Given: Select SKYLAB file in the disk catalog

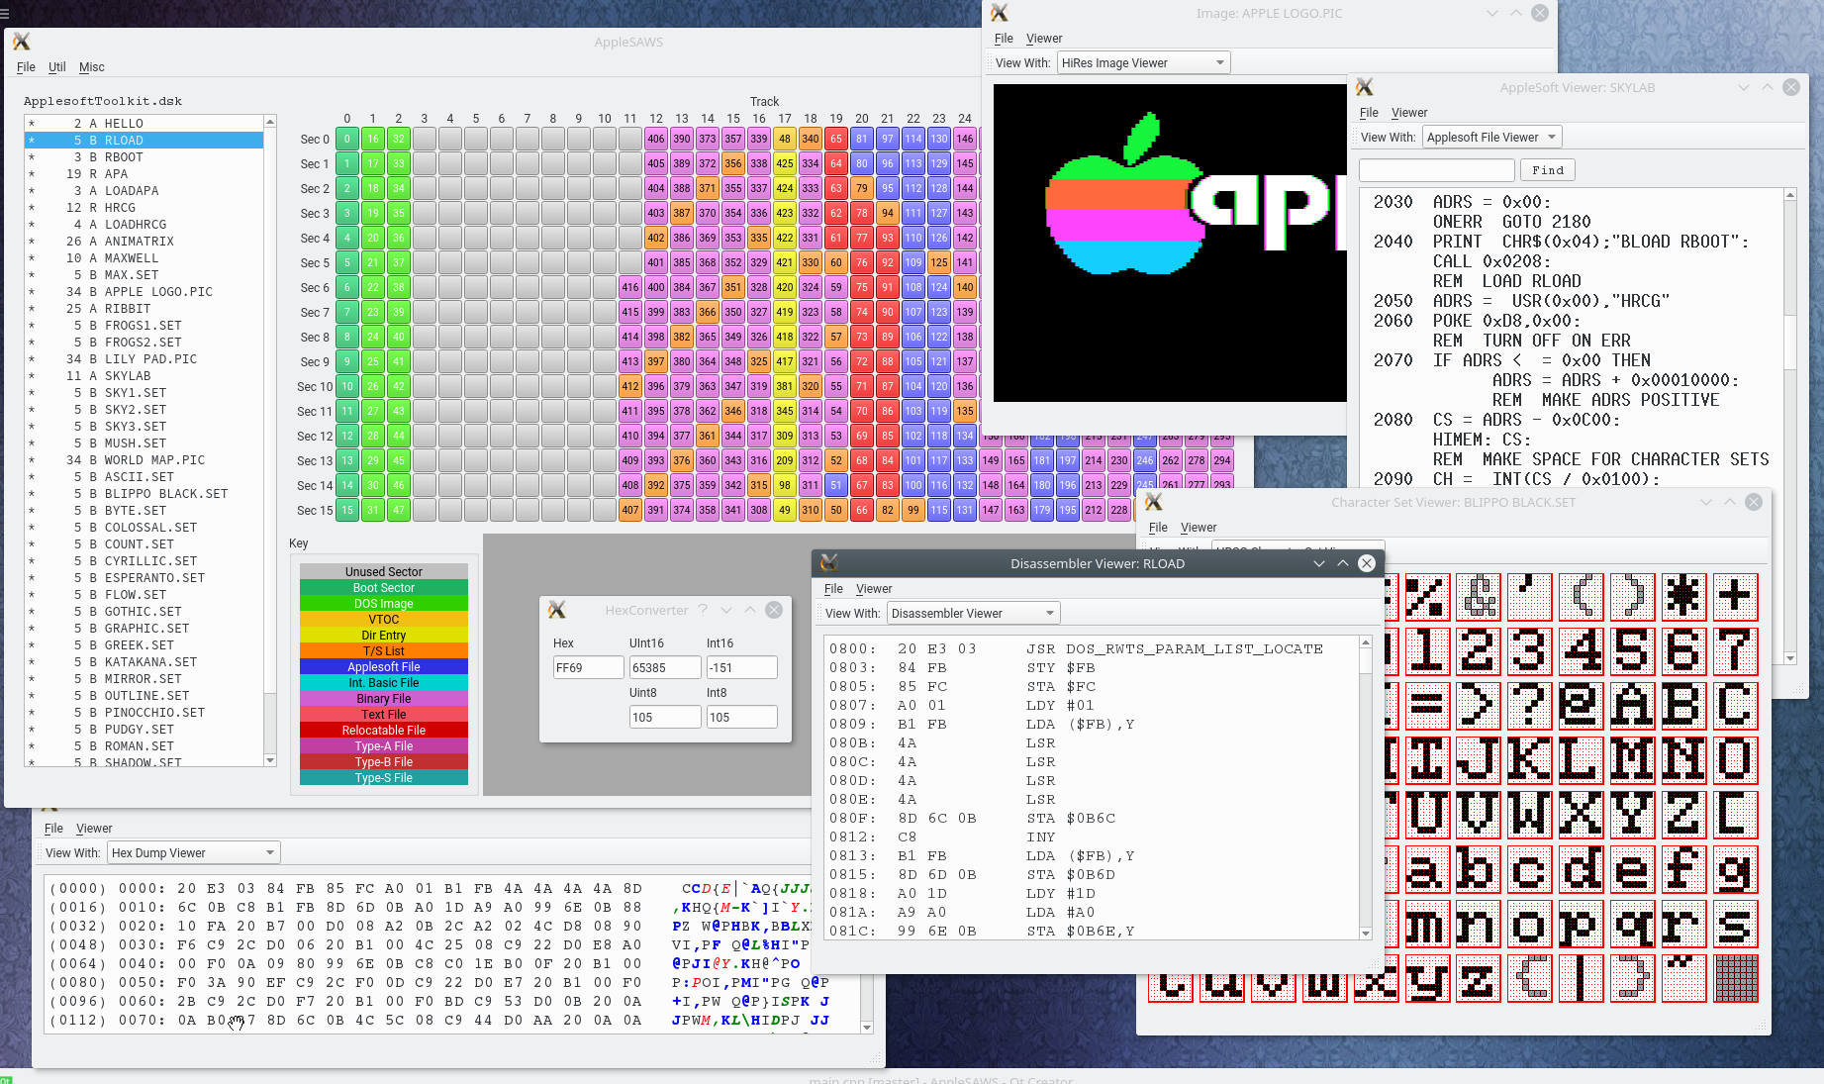Looking at the screenshot, I should pos(144,375).
